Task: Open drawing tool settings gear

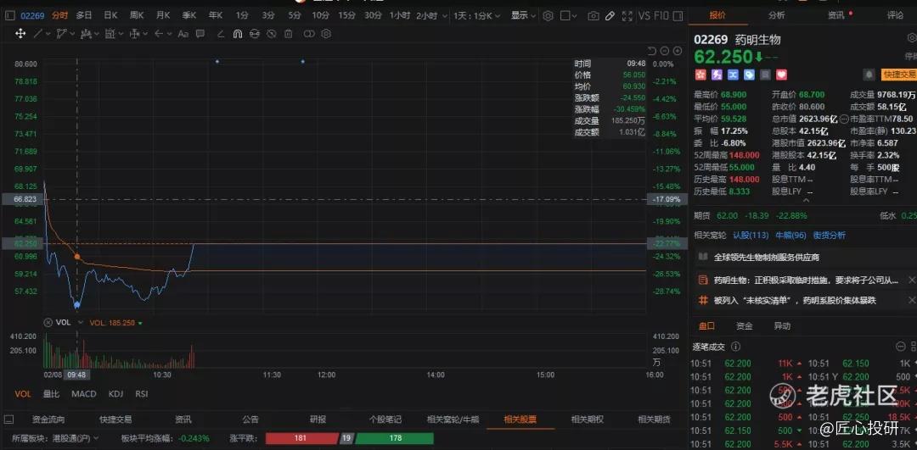Action: (x=326, y=34)
